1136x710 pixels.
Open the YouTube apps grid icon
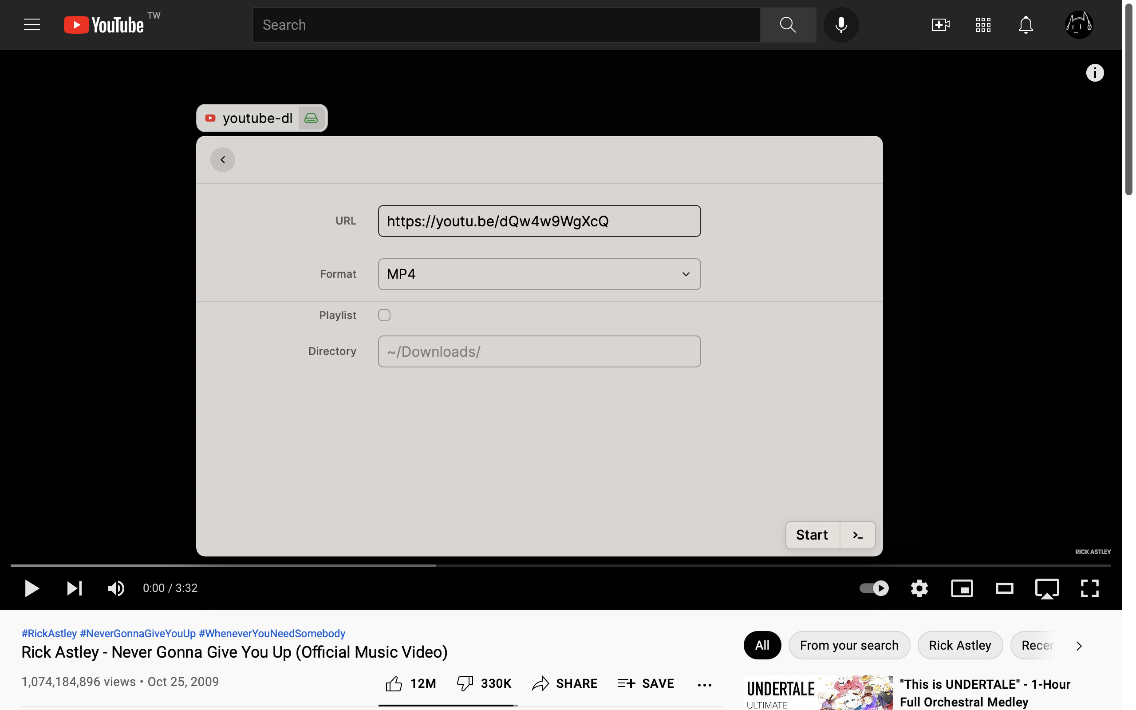[983, 24]
